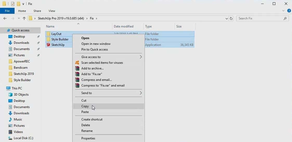Click the WinRAR icon beside Add to archive
The width and height of the screenshot is (292, 142).
pyautogui.click(x=77, y=68)
